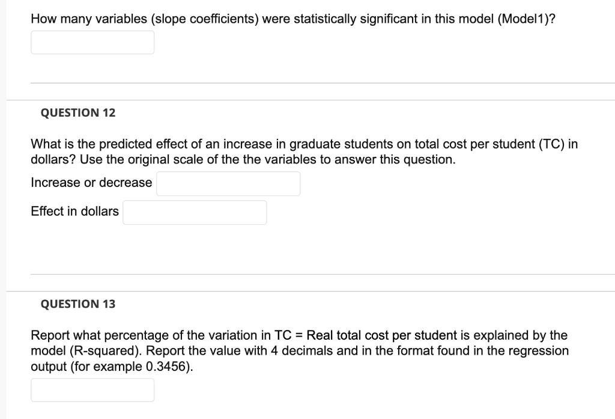615x419 pixels.
Task: Activate the Effect in dollars text field
Action: [x=195, y=212]
